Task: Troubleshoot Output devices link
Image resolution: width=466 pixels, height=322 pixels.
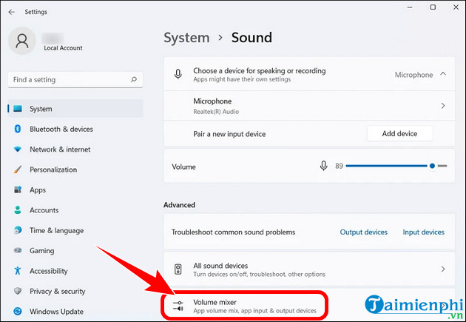Action: coord(364,232)
